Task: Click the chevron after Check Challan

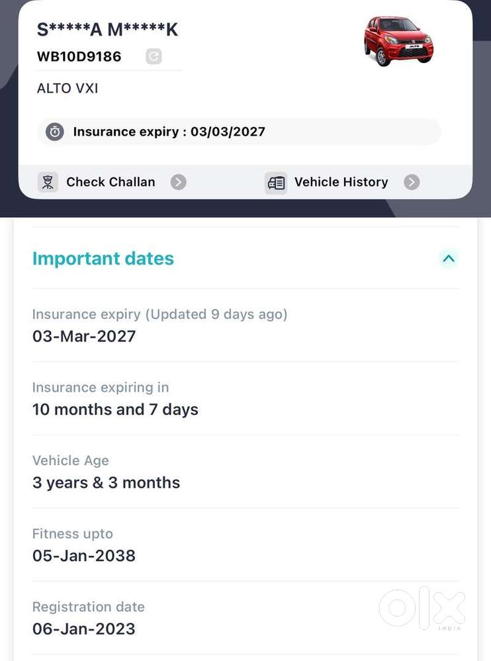Action: coord(178,182)
